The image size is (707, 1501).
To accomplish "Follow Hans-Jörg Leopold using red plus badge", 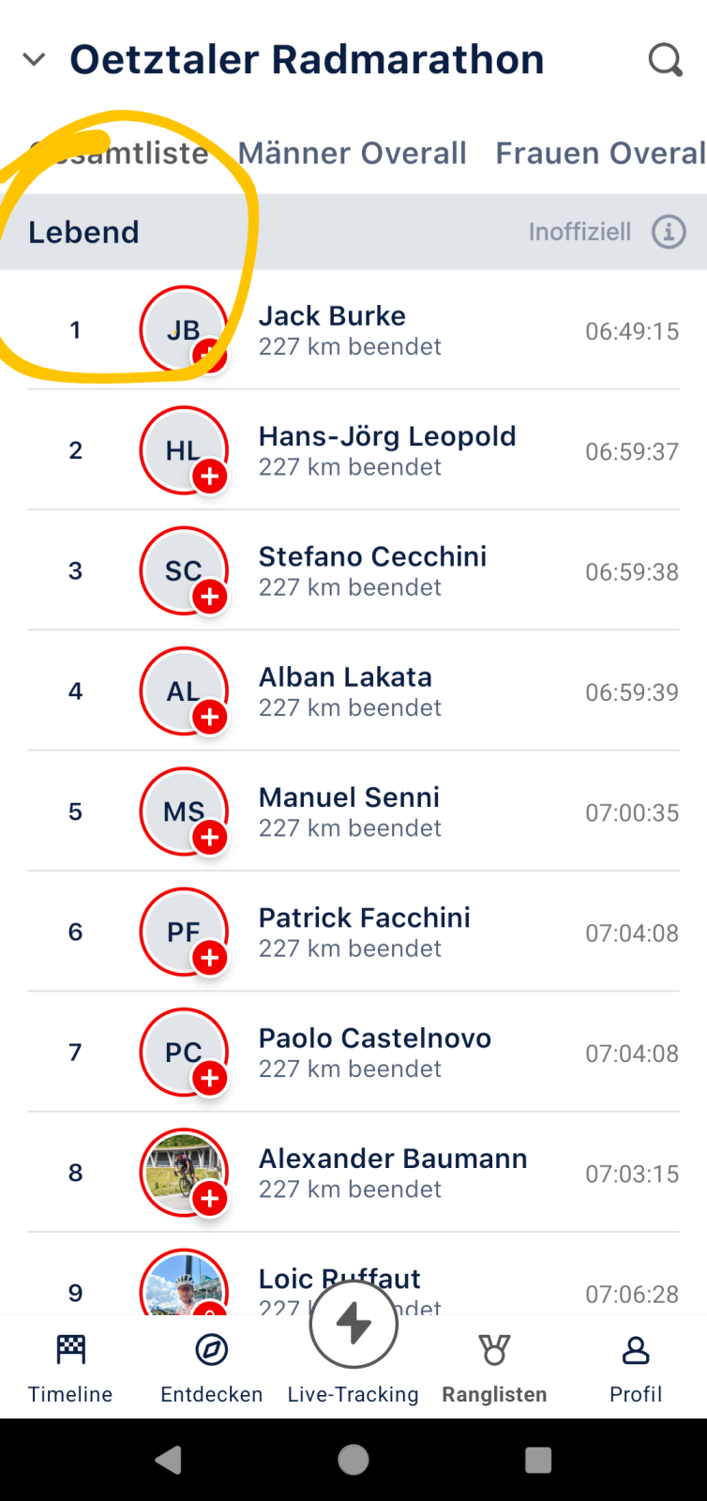I will click(210, 477).
